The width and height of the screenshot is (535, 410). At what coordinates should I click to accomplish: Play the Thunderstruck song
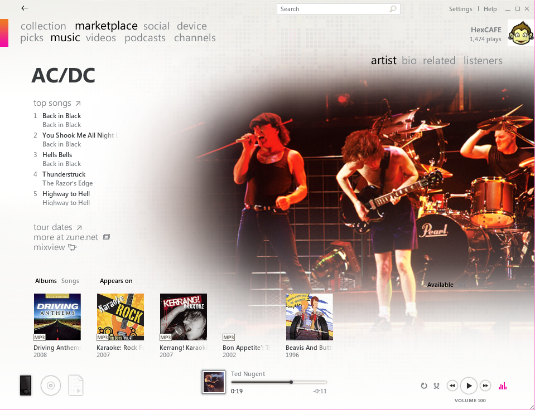tap(64, 174)
